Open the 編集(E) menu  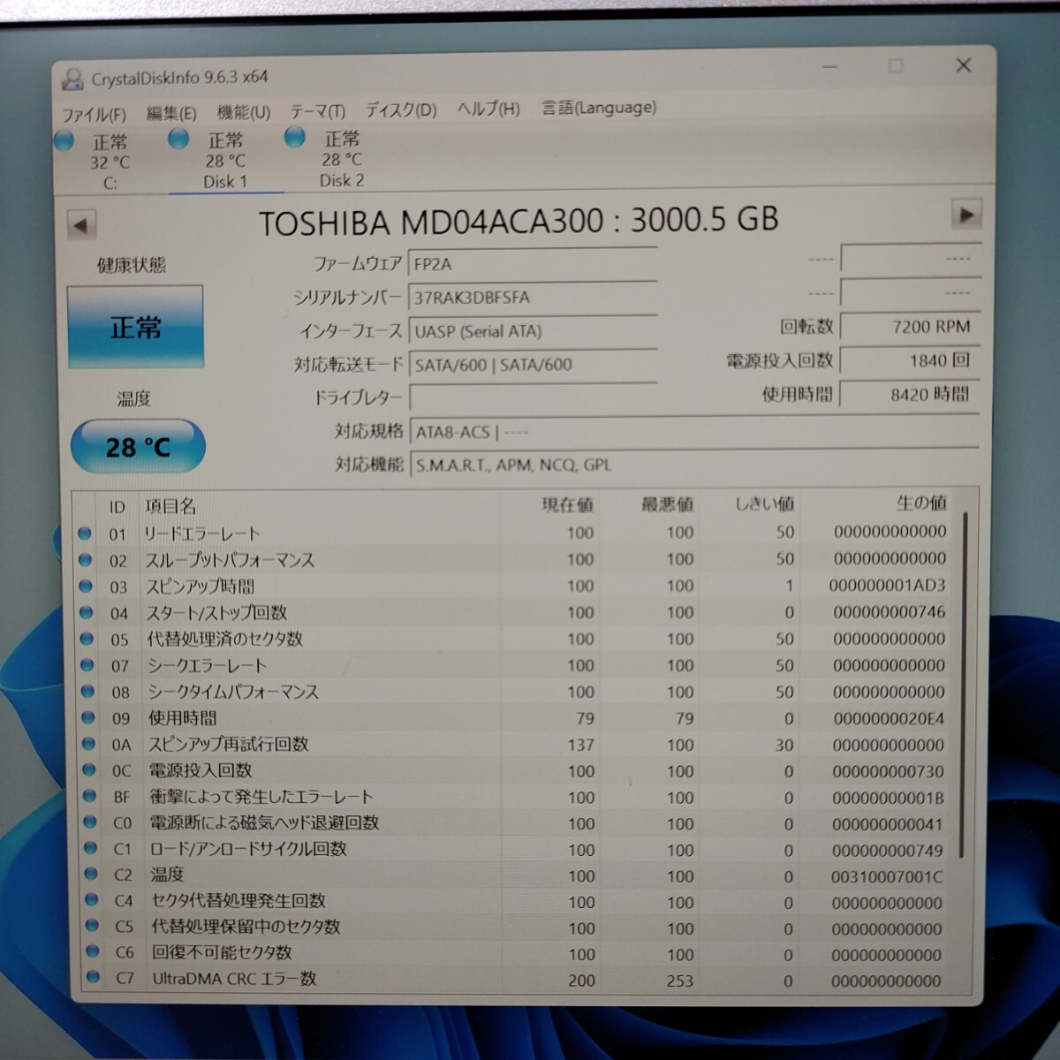[170, 113]
